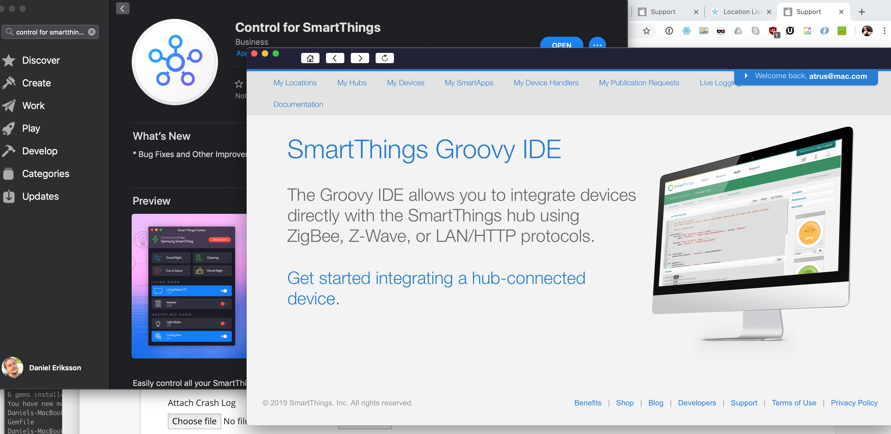Click the OPEN button for Control for SmartThings
Viewport: 891px width, 434px height.
tap(561, 44)
